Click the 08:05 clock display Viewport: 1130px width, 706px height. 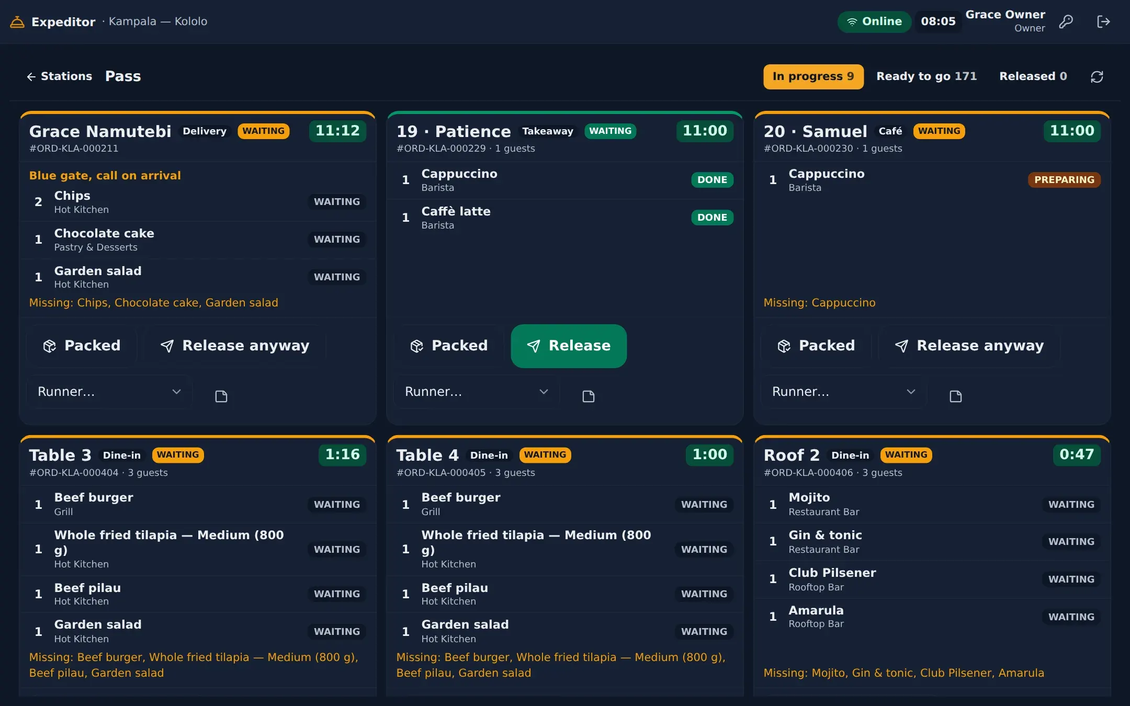tap(938, 21)
